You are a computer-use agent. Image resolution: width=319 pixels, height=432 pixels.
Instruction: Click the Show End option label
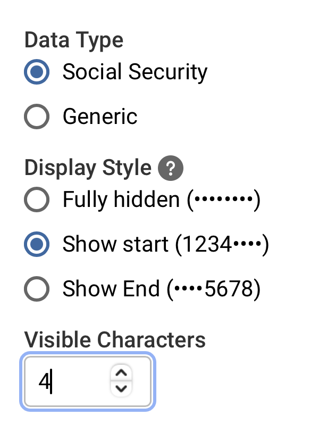click(x=159, y=289)
